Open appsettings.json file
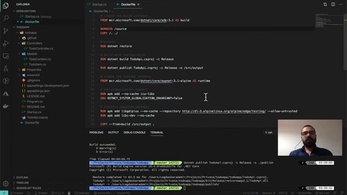 38,91
